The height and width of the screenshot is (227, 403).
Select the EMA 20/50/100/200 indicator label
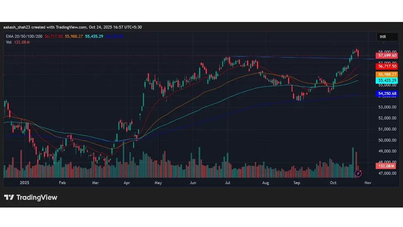tap(24, 36)
